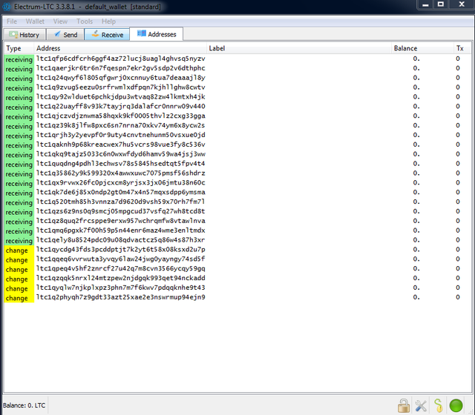Open the File menu
Viewport: 475px width, 415px height.
tap(12, 21)
